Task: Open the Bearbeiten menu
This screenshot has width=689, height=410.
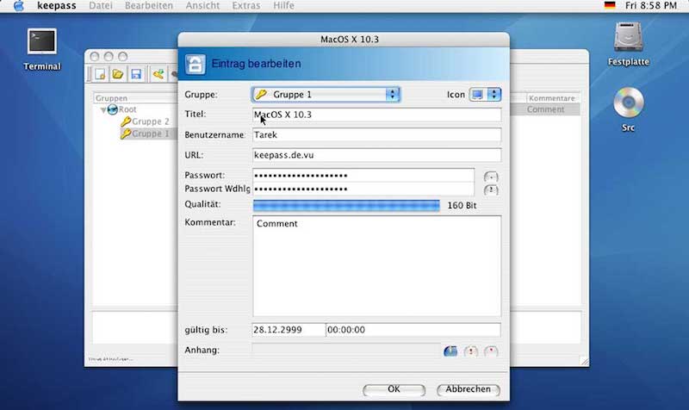Action: click(149, 6)
